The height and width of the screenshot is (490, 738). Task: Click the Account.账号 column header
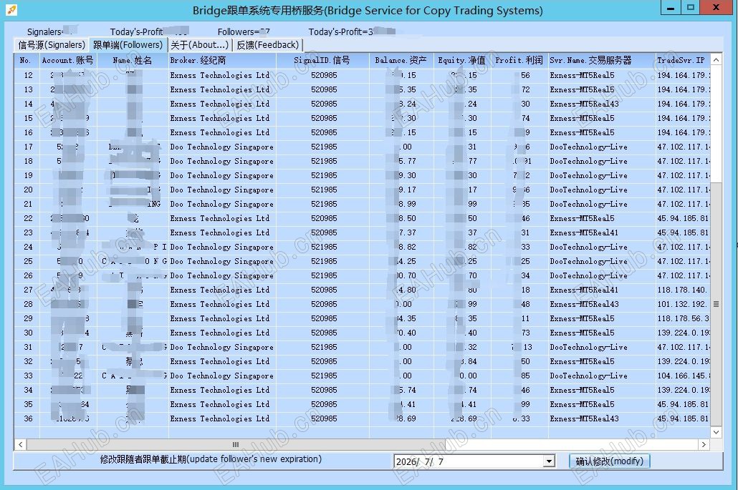(x=68, y=60)
